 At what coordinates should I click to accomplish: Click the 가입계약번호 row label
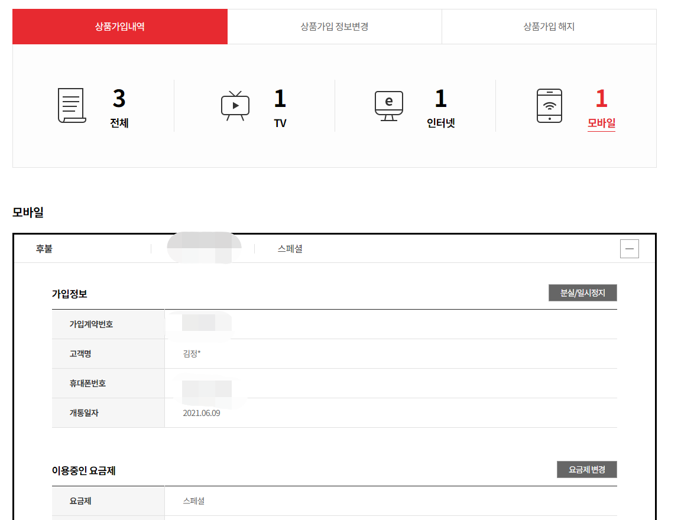point(91,324)
